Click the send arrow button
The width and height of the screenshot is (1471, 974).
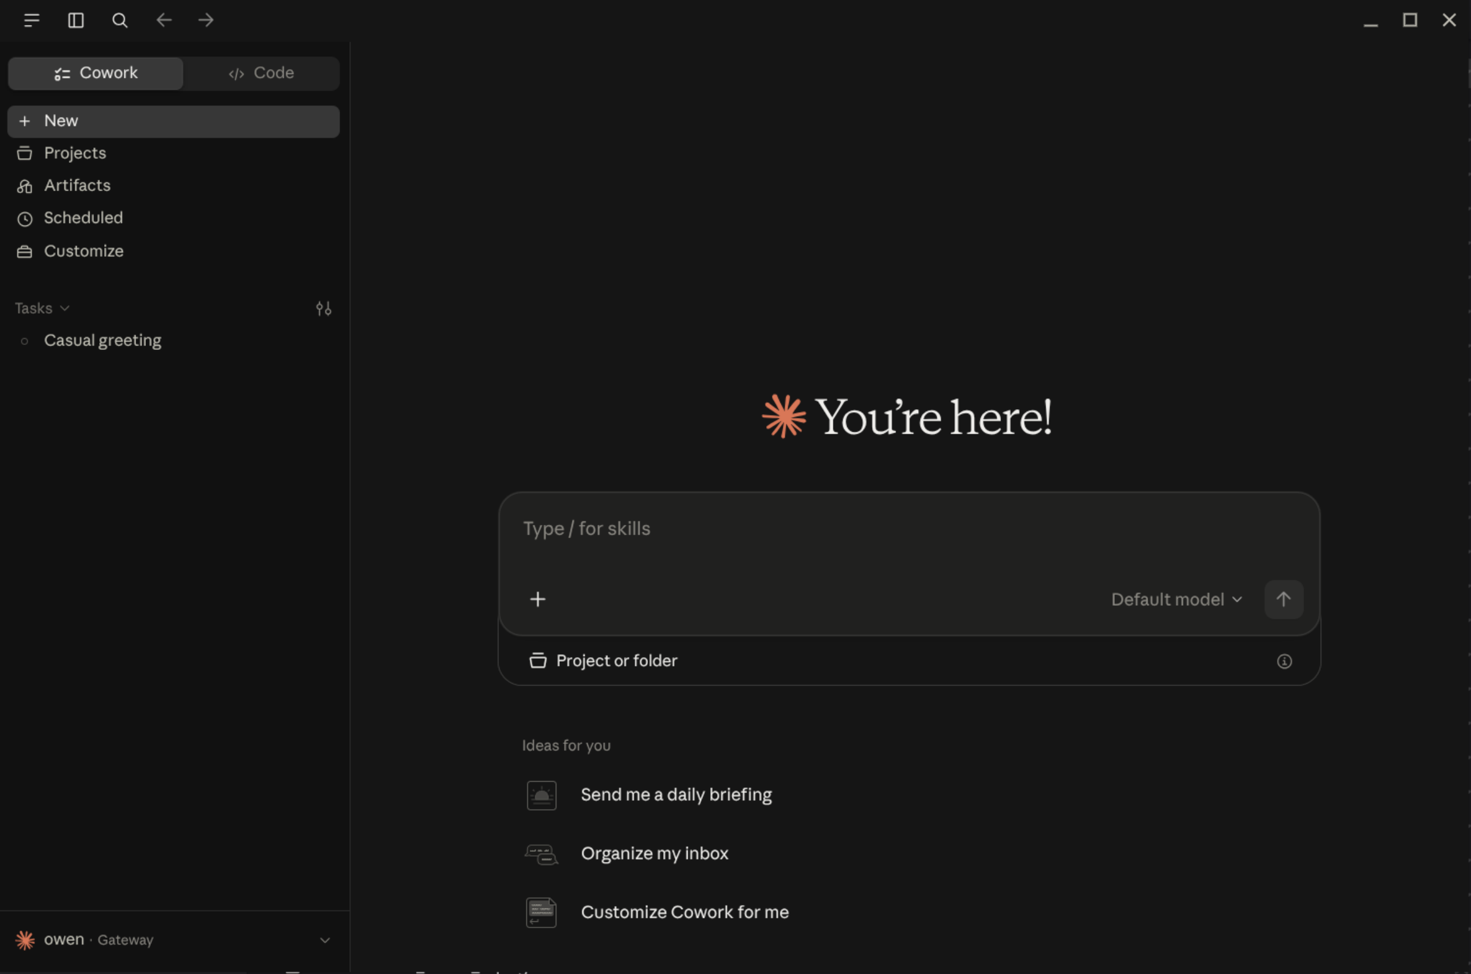click(1284, 600)
